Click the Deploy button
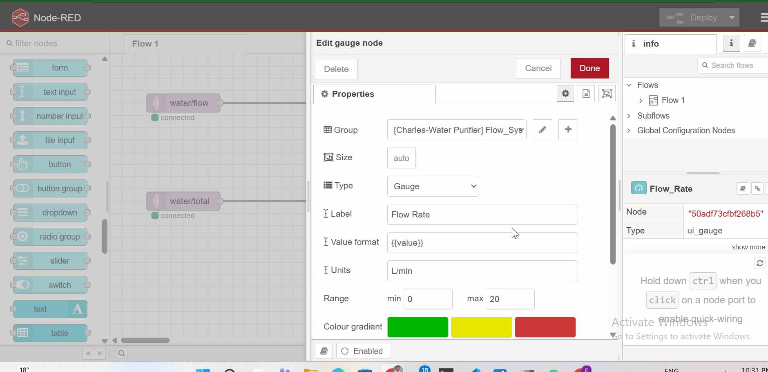Image resolution: width=768 pixels, height=372 pixels. click(692, 18)
